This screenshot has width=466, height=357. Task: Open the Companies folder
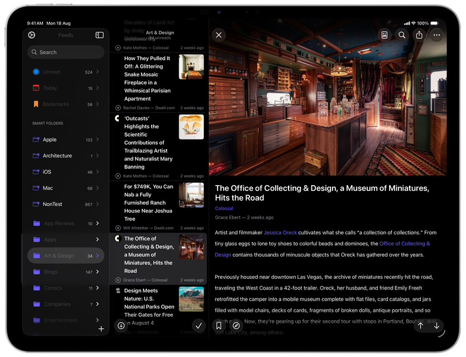[66, 304]
